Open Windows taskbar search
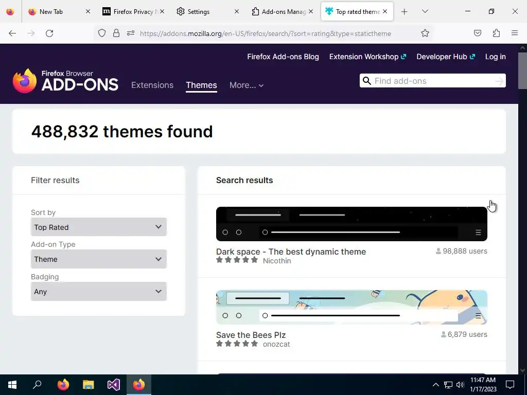Image resolution: width=527 pixels, height=395 pixels. point(37,385)
